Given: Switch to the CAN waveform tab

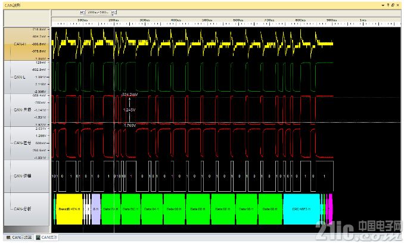Looking at the screenshot, I should click(x=46, y=237).
